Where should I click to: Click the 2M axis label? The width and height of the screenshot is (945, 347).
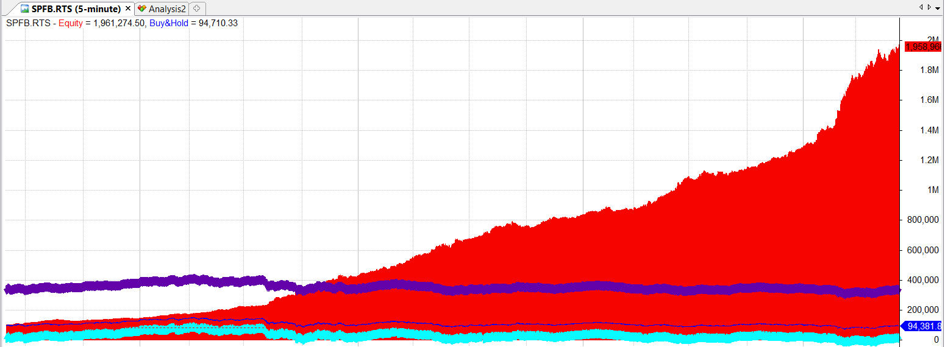(932, 40)
